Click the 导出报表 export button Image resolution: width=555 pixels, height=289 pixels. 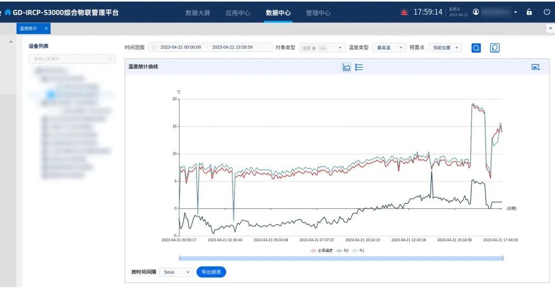211,272
